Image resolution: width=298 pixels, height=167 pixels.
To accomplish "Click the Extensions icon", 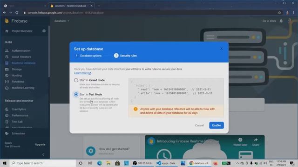I will (7, 133).
